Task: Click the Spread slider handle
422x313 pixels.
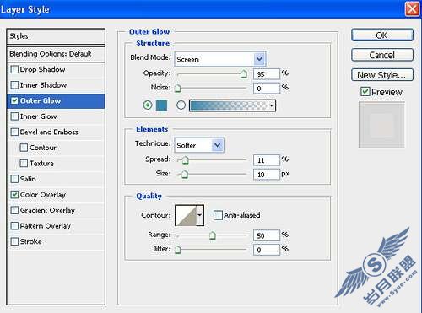Action: 185,160
